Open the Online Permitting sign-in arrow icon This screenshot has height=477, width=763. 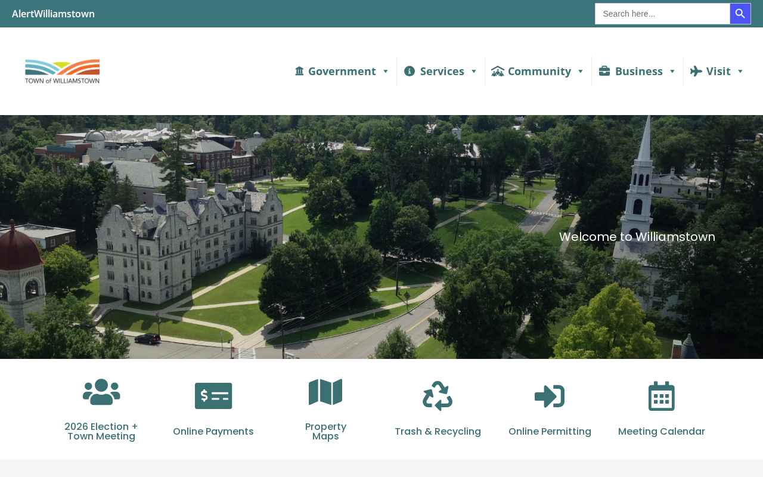[550, 396]
